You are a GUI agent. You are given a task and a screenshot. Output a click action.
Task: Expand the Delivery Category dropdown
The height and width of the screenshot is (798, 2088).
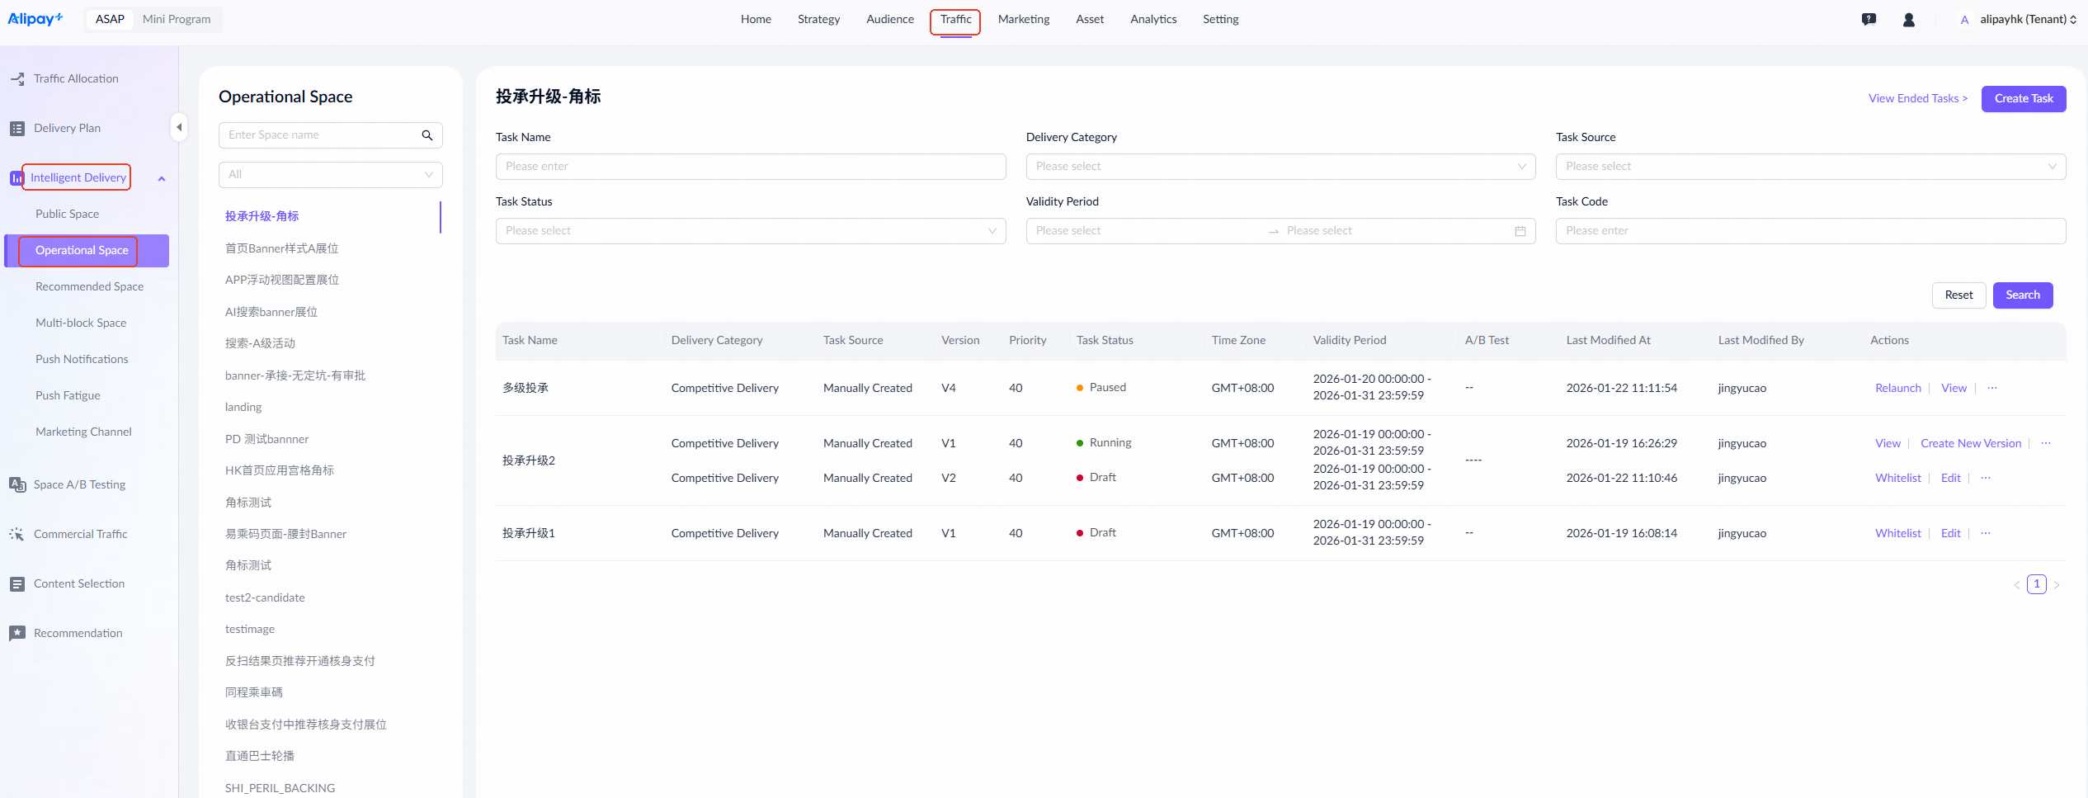(x=1280, y=167)
